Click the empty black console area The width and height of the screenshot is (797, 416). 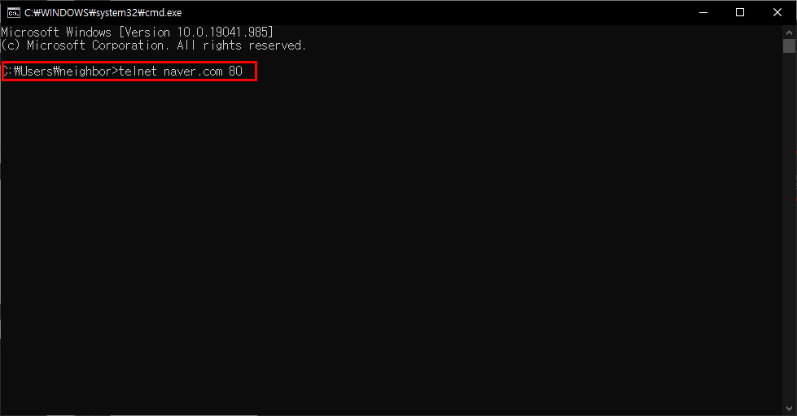pyautogui.click(x=392, y=244)
